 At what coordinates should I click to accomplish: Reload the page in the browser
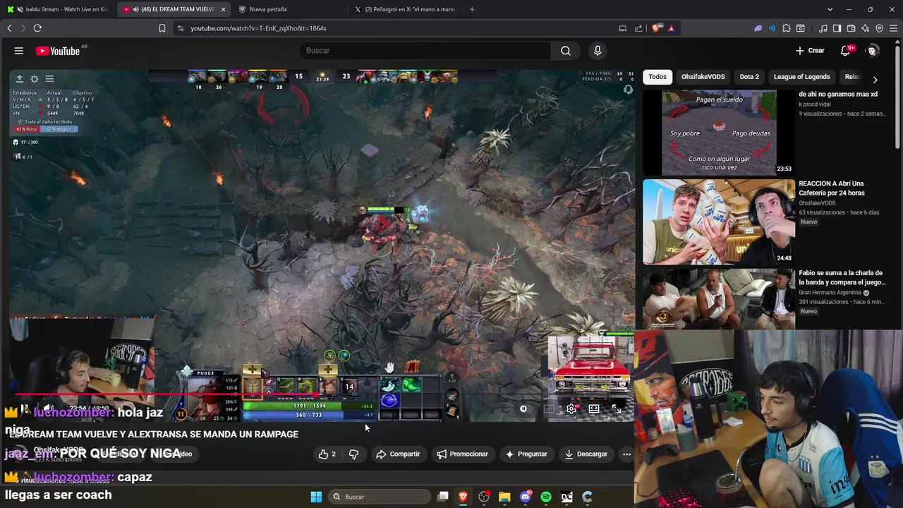point(37,28)
